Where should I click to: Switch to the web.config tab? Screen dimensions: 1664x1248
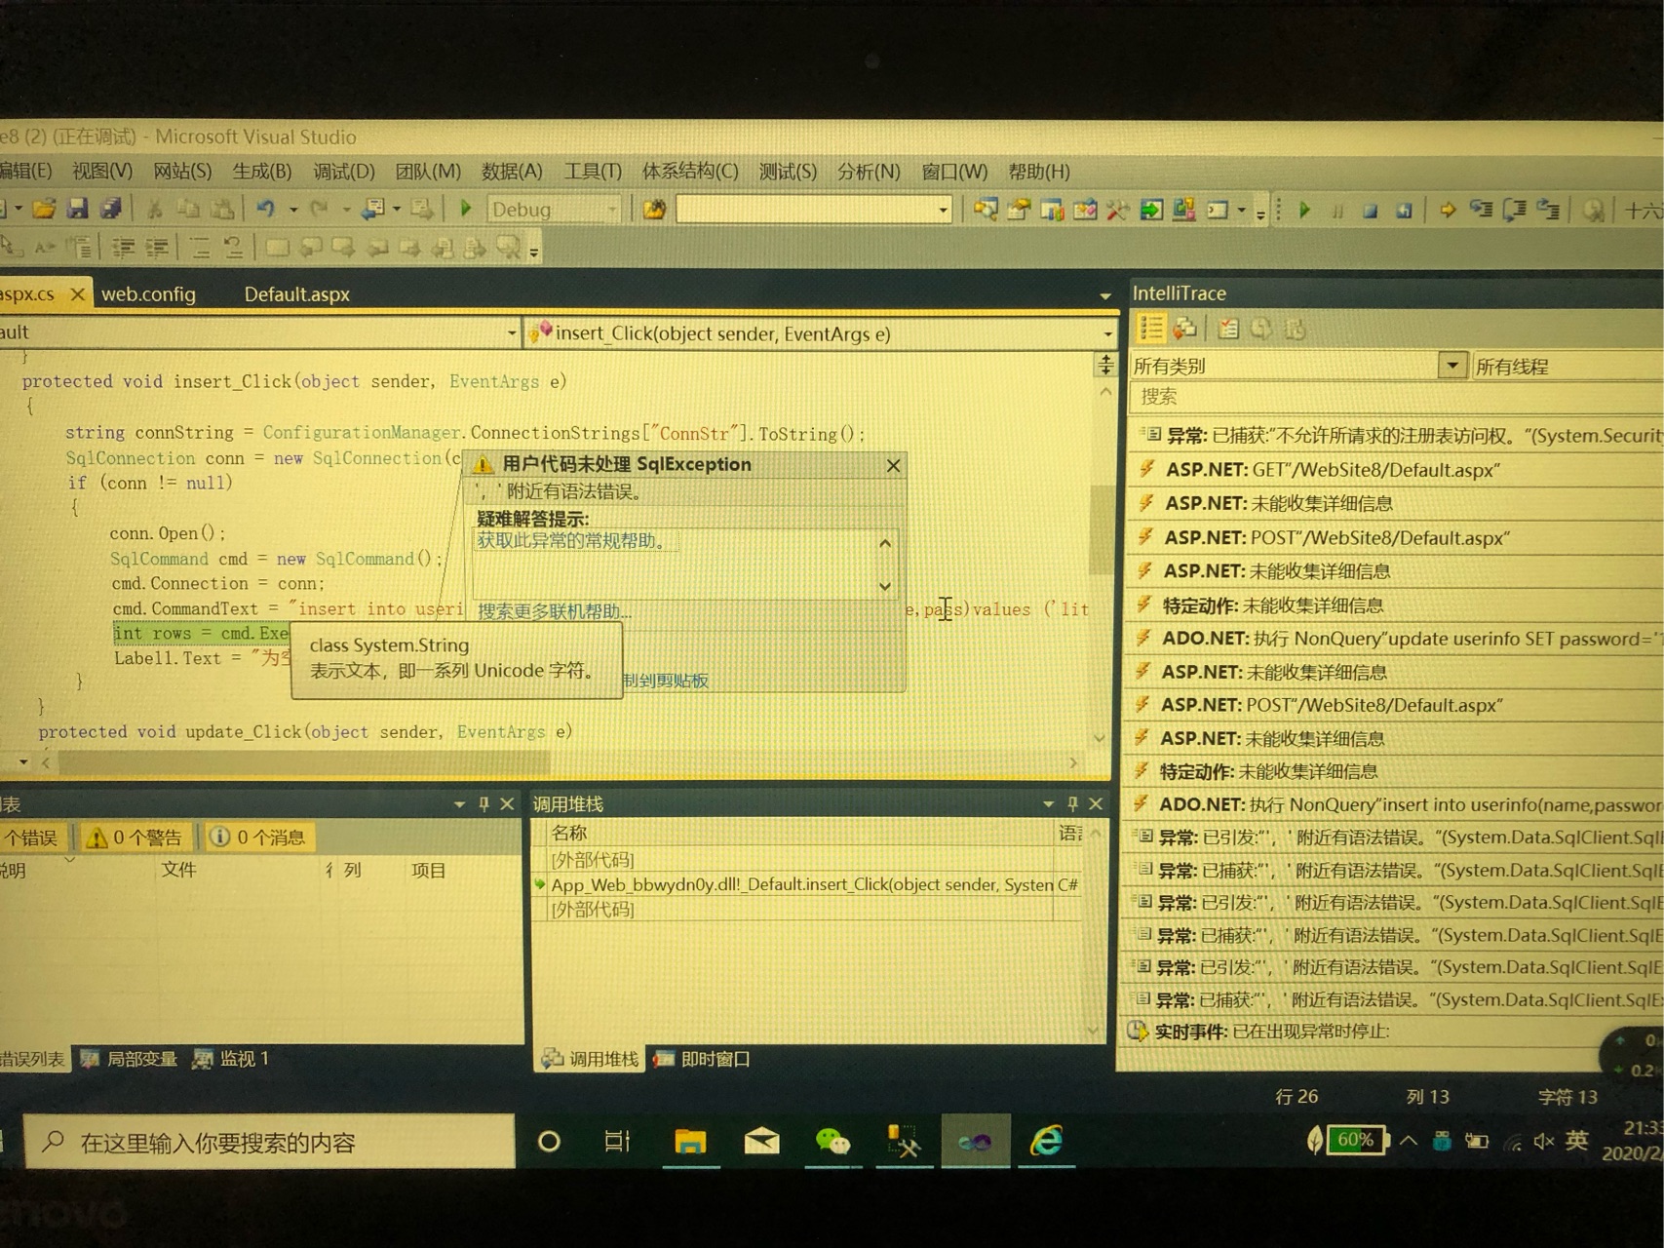point(148,294)
